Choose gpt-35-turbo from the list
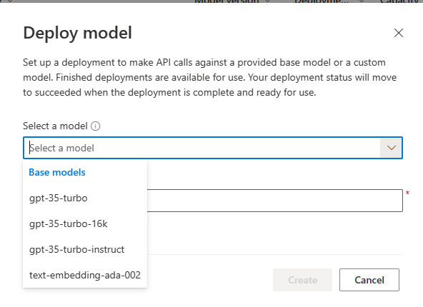The width and height of the screenshot is (423, 307). point(85,198)
